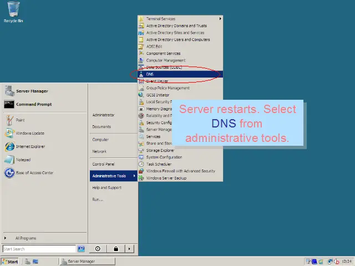Click the Ease of Access Center icon
This screenshot has height=266, width=355.
point(9,173)
